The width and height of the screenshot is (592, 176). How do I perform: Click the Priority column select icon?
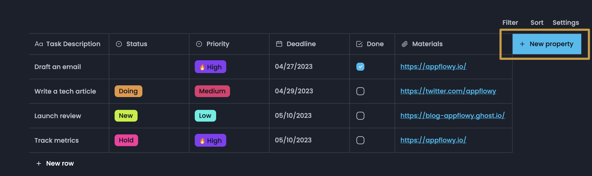point(199,44)
